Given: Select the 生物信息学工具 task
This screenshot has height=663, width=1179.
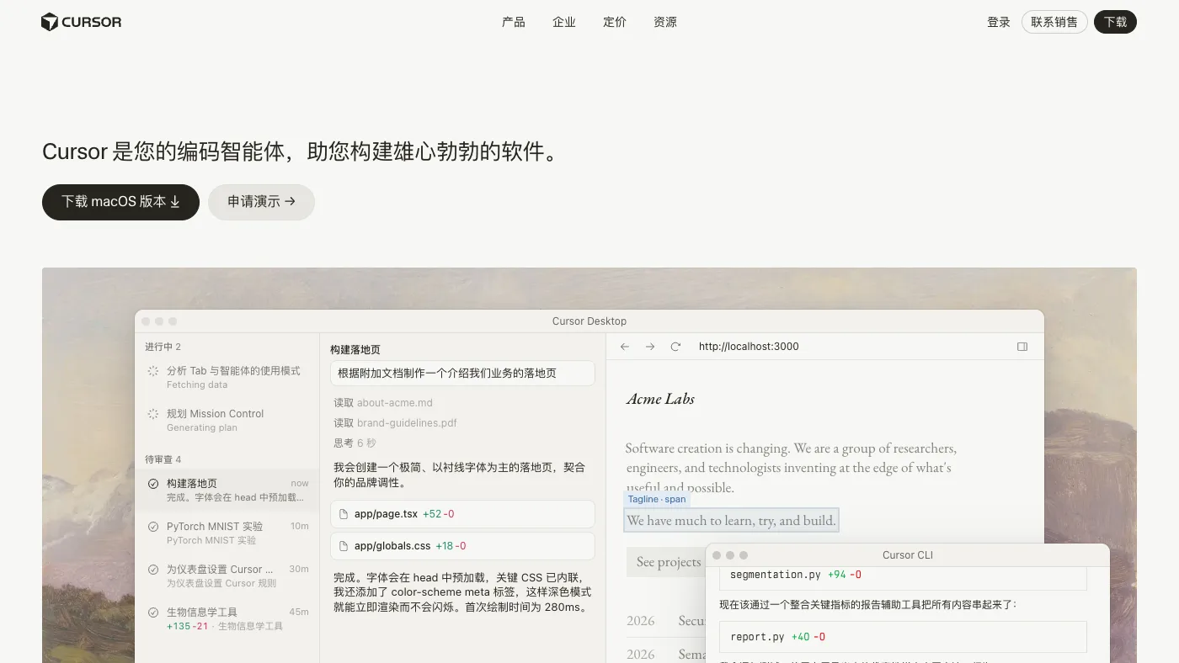Looking at the screenshot, I should coord(227,618).
